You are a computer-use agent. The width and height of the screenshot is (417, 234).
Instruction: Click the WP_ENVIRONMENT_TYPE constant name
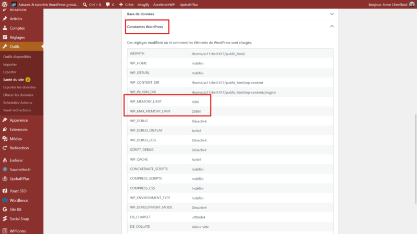point(150,198)
